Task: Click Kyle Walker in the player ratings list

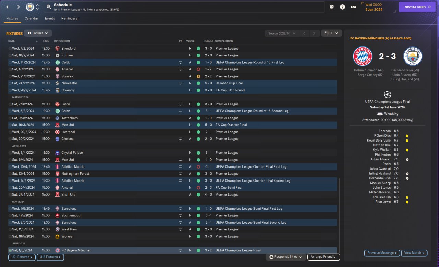Action: click(x=382, y=150)
